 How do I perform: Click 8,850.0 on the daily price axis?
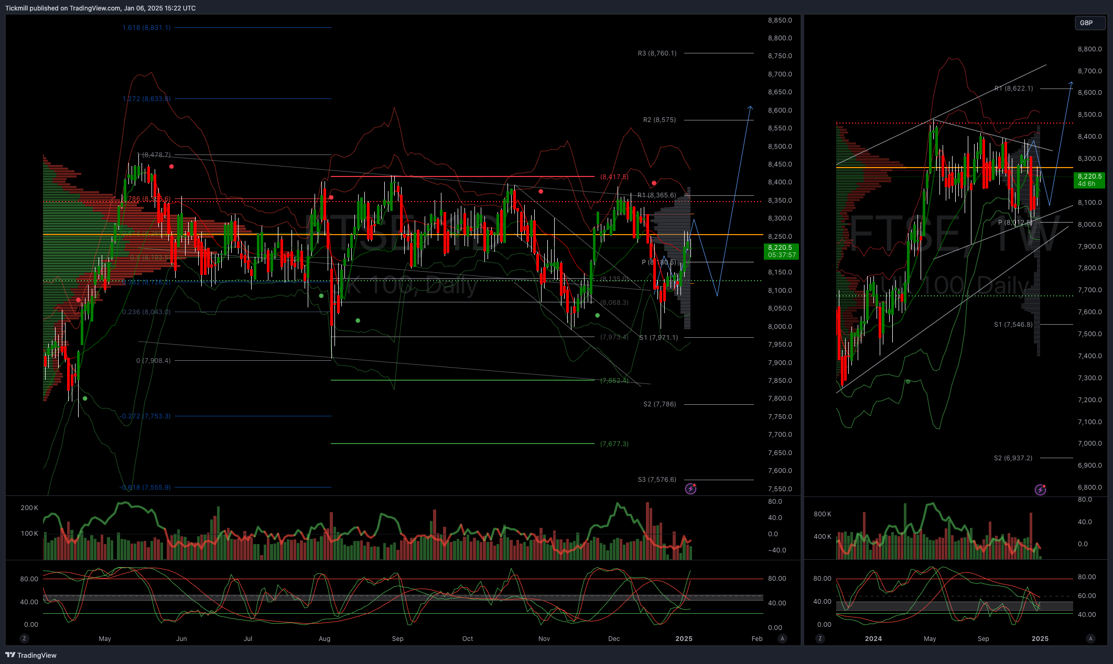coord(780,20)
